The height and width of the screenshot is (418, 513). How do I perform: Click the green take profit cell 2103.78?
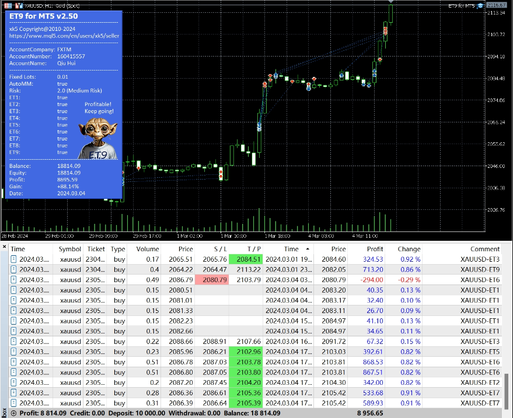[246, 362]
